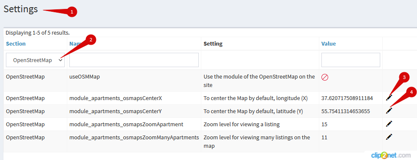The height and width of the screenshot is (160, 417).
Task: Click 'Zoom level for viewing a listing'
Action: 241,124
